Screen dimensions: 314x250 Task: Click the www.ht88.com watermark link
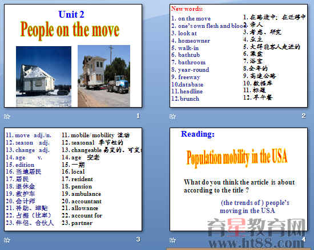click(x=257, y=243)
